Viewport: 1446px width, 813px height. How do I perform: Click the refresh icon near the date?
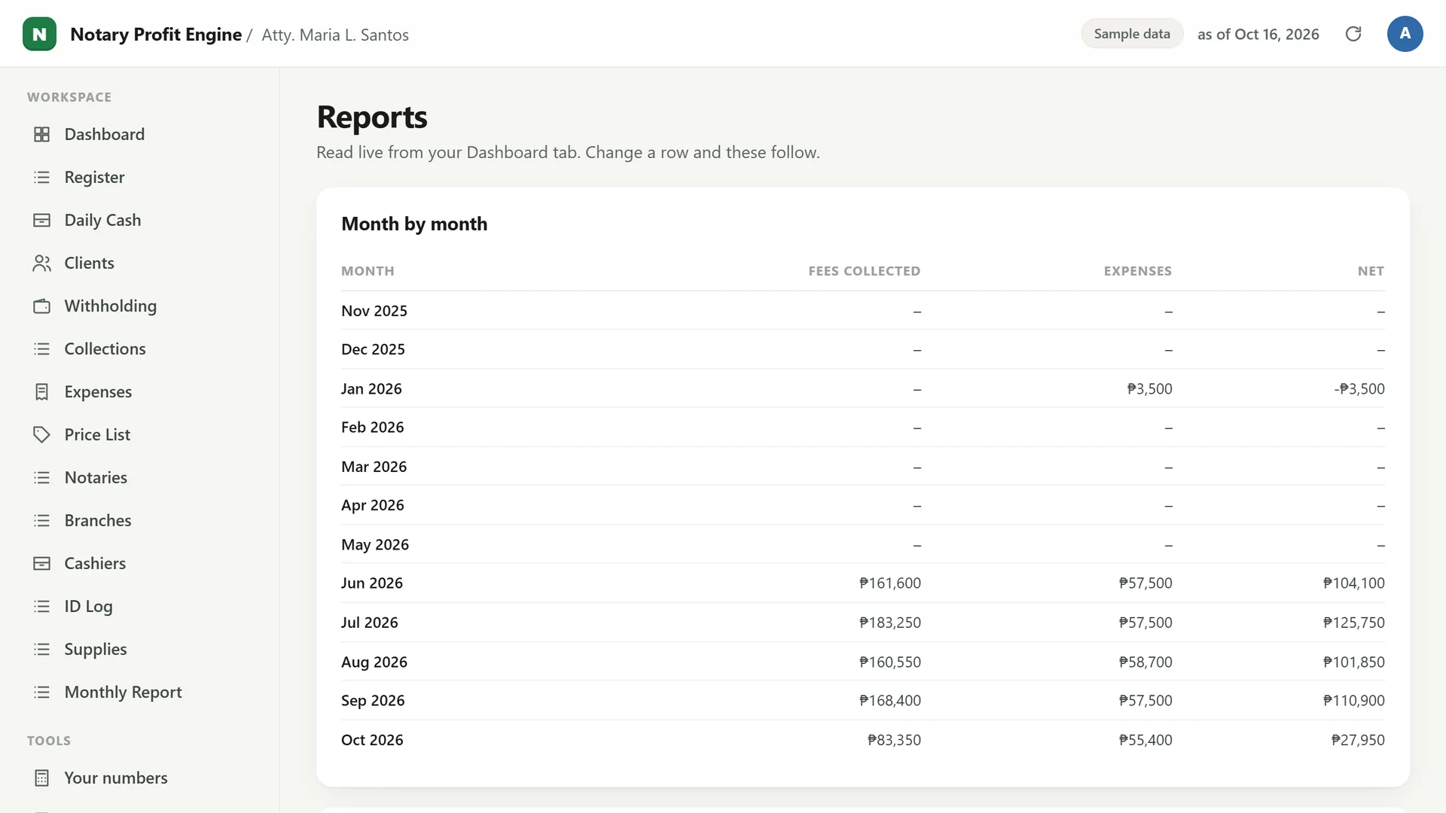click(x=1353, y=34)
